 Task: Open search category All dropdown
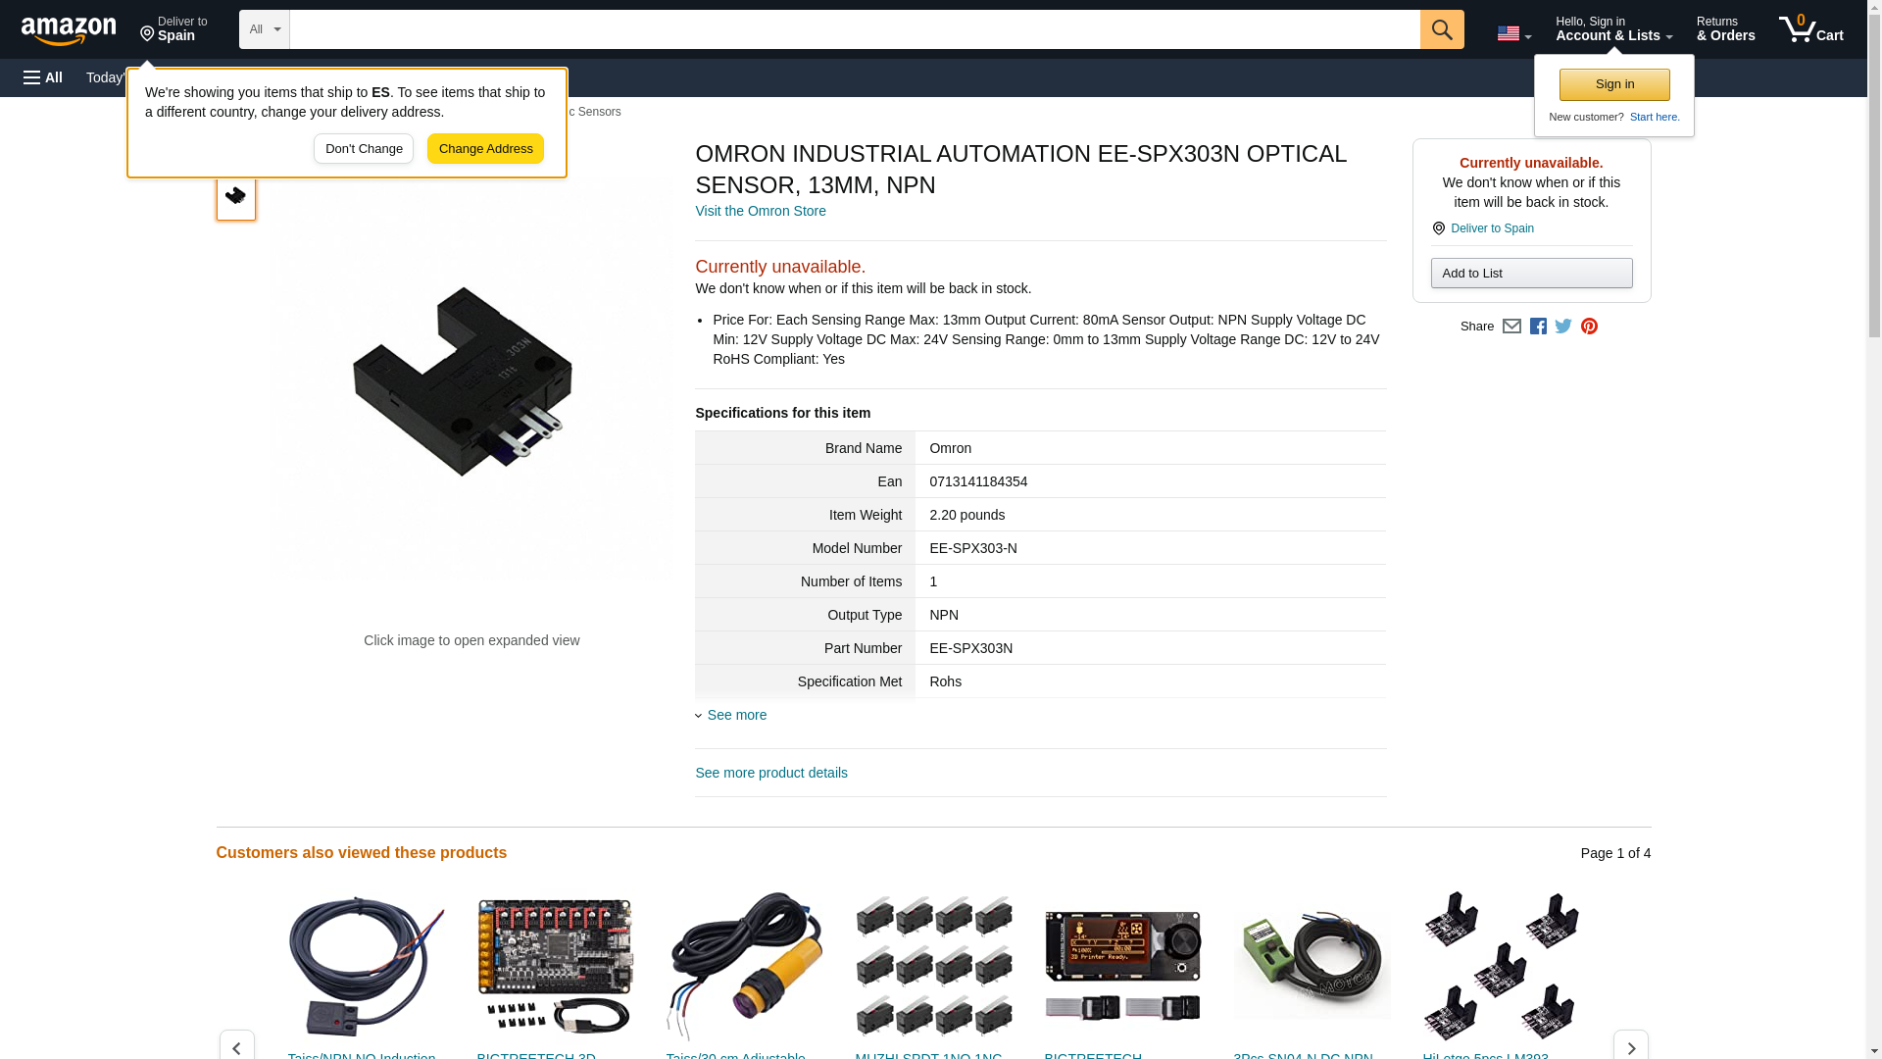264,29
